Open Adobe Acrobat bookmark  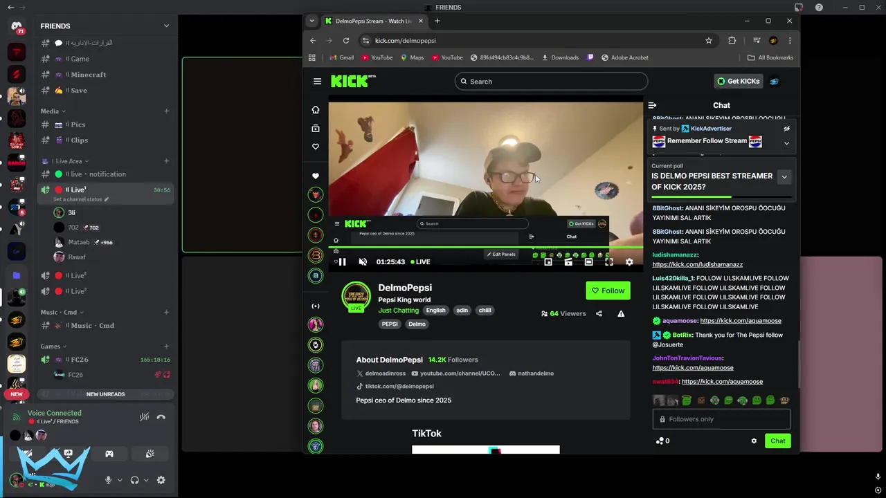(625, 57)
